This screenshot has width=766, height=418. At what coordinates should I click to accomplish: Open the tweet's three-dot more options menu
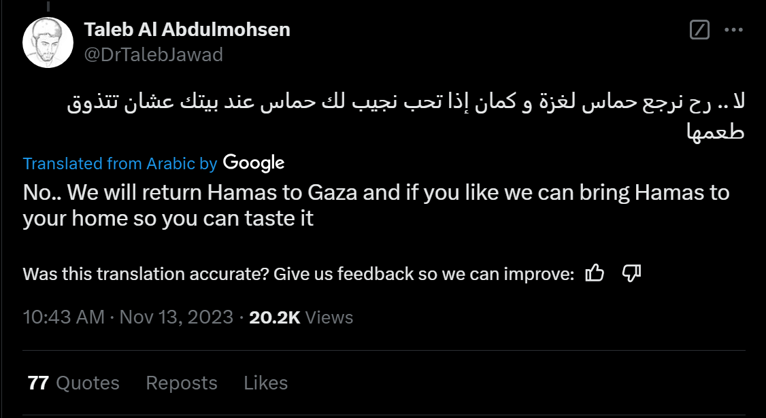pos(733,30)
